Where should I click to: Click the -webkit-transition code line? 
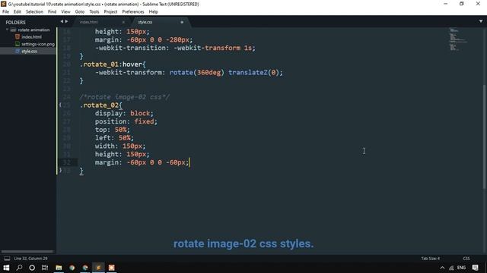point(175,48)
